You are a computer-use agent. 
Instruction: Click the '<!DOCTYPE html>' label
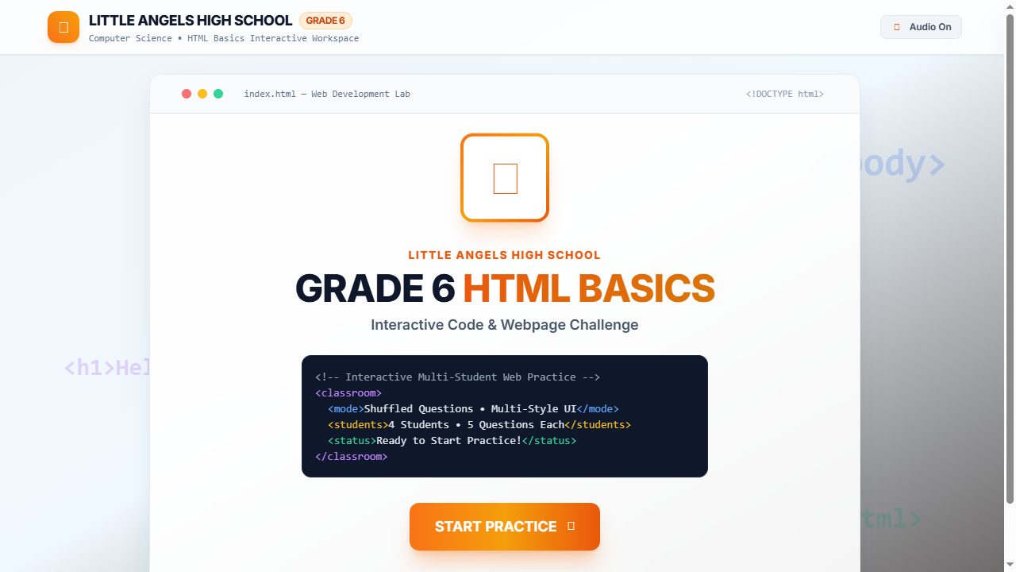tap(785, 94)
